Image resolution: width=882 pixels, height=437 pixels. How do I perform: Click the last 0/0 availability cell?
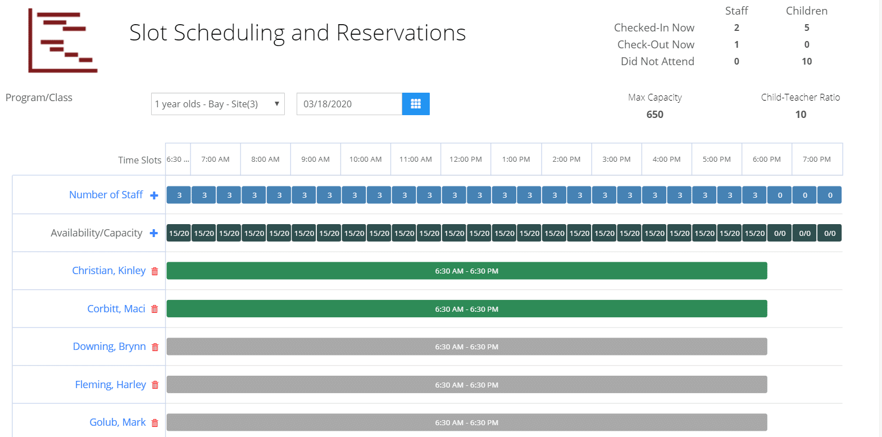(x=830, y=233)
